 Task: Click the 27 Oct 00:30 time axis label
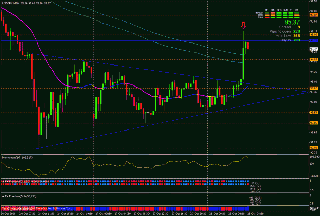103,214
